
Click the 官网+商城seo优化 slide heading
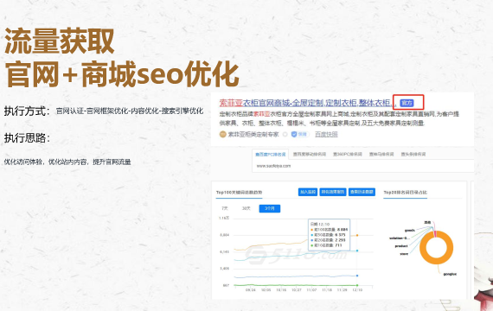pyautogui.click(x=122, y=74)
